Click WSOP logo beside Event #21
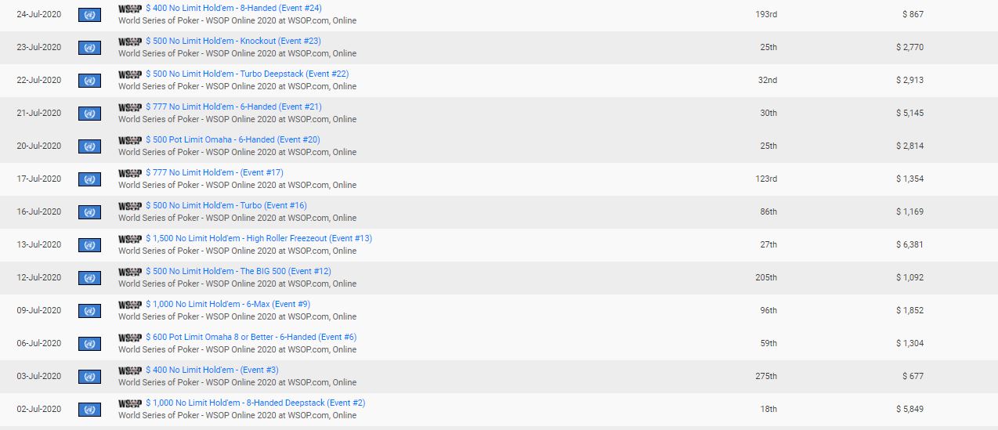This screenshot has height=430, width=998. point(130,107)
